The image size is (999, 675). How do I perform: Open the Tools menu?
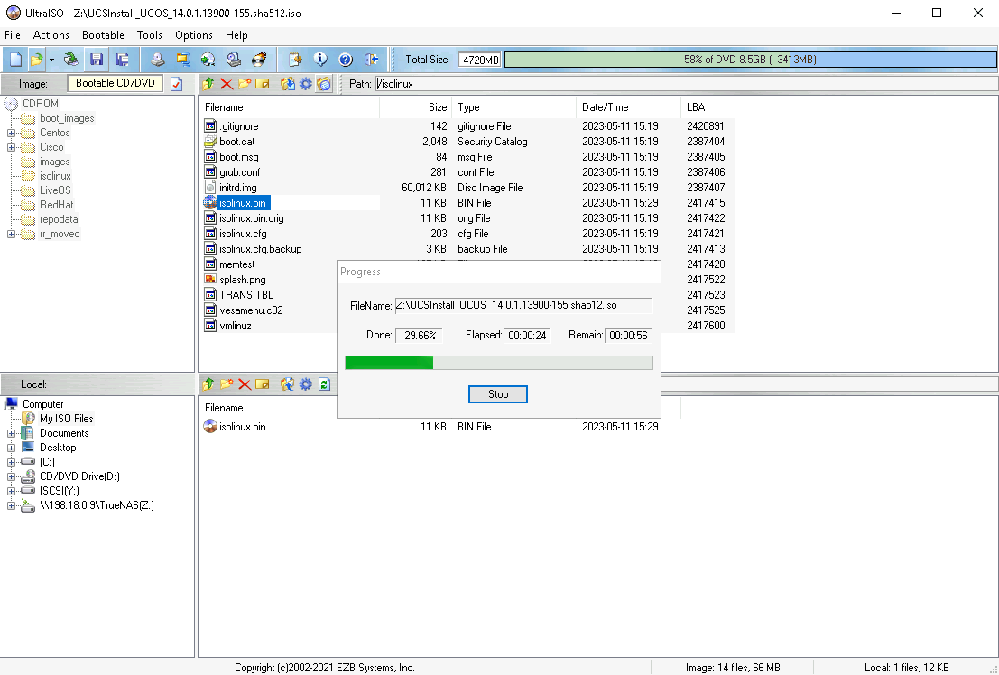pyautogui.click(x=150, y=35)
